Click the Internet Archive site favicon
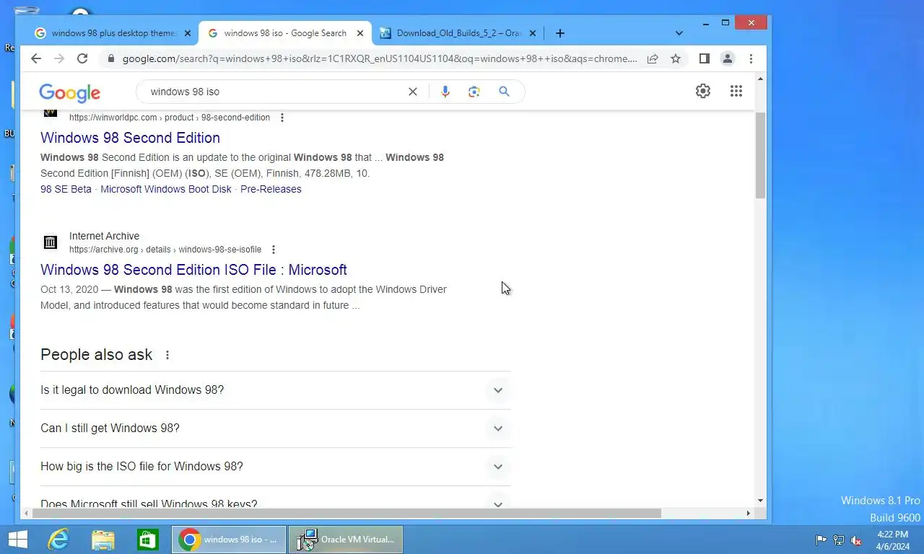 point(50,242)
